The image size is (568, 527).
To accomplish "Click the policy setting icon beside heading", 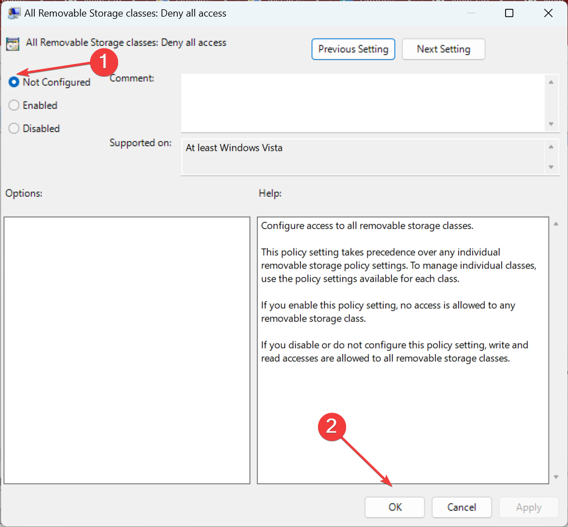I will 13,44.
